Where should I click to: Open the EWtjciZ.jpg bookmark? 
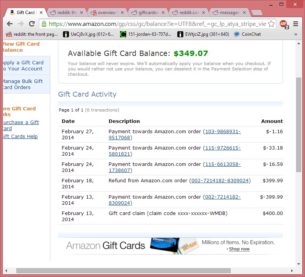coord(203,34)
